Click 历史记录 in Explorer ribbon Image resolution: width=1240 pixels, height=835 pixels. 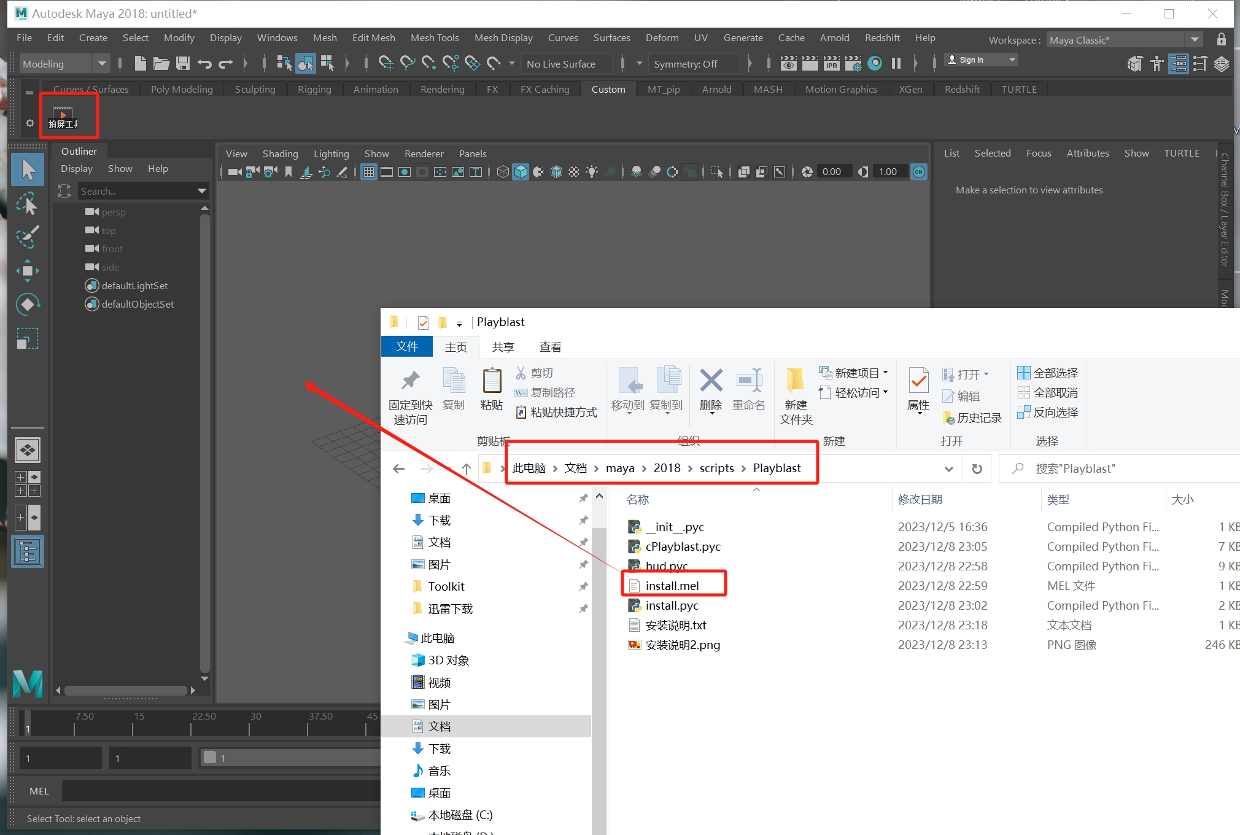(972, 418)
